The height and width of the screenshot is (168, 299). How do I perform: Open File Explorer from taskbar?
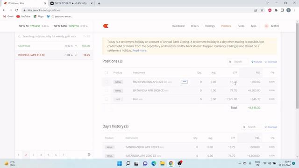point(162,163)
